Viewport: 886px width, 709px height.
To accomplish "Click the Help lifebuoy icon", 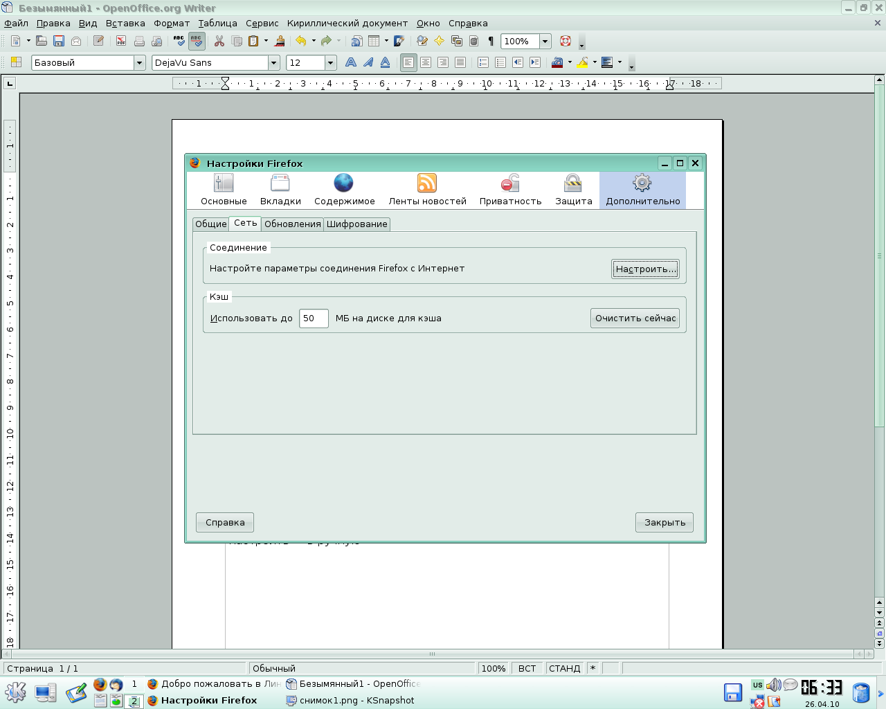I will 566,41.
